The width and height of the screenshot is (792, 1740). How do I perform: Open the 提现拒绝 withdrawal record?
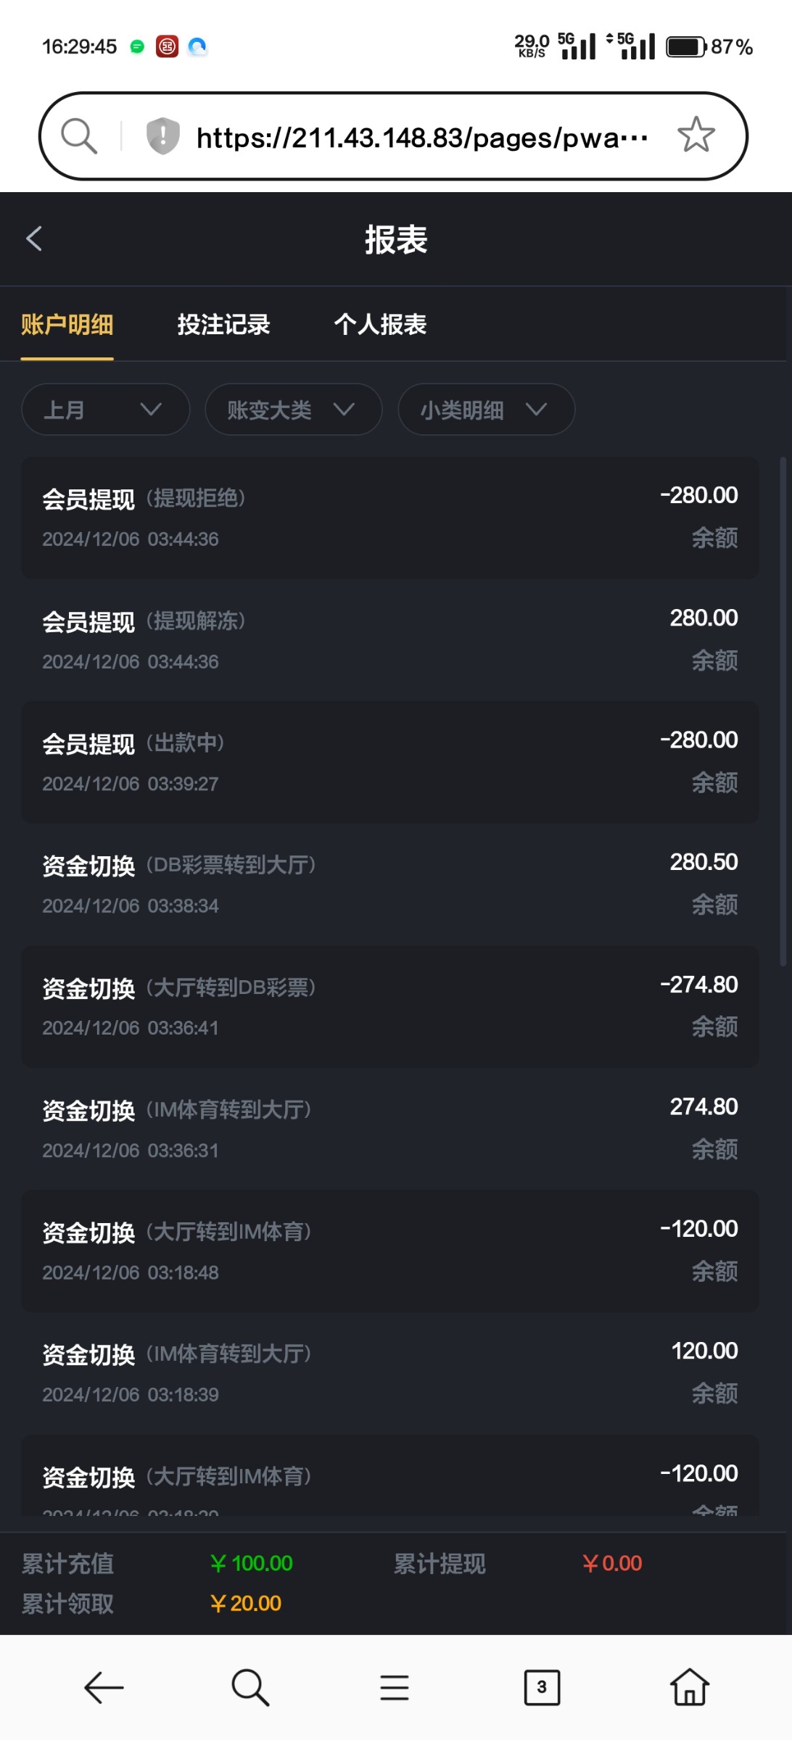point(390,518)
